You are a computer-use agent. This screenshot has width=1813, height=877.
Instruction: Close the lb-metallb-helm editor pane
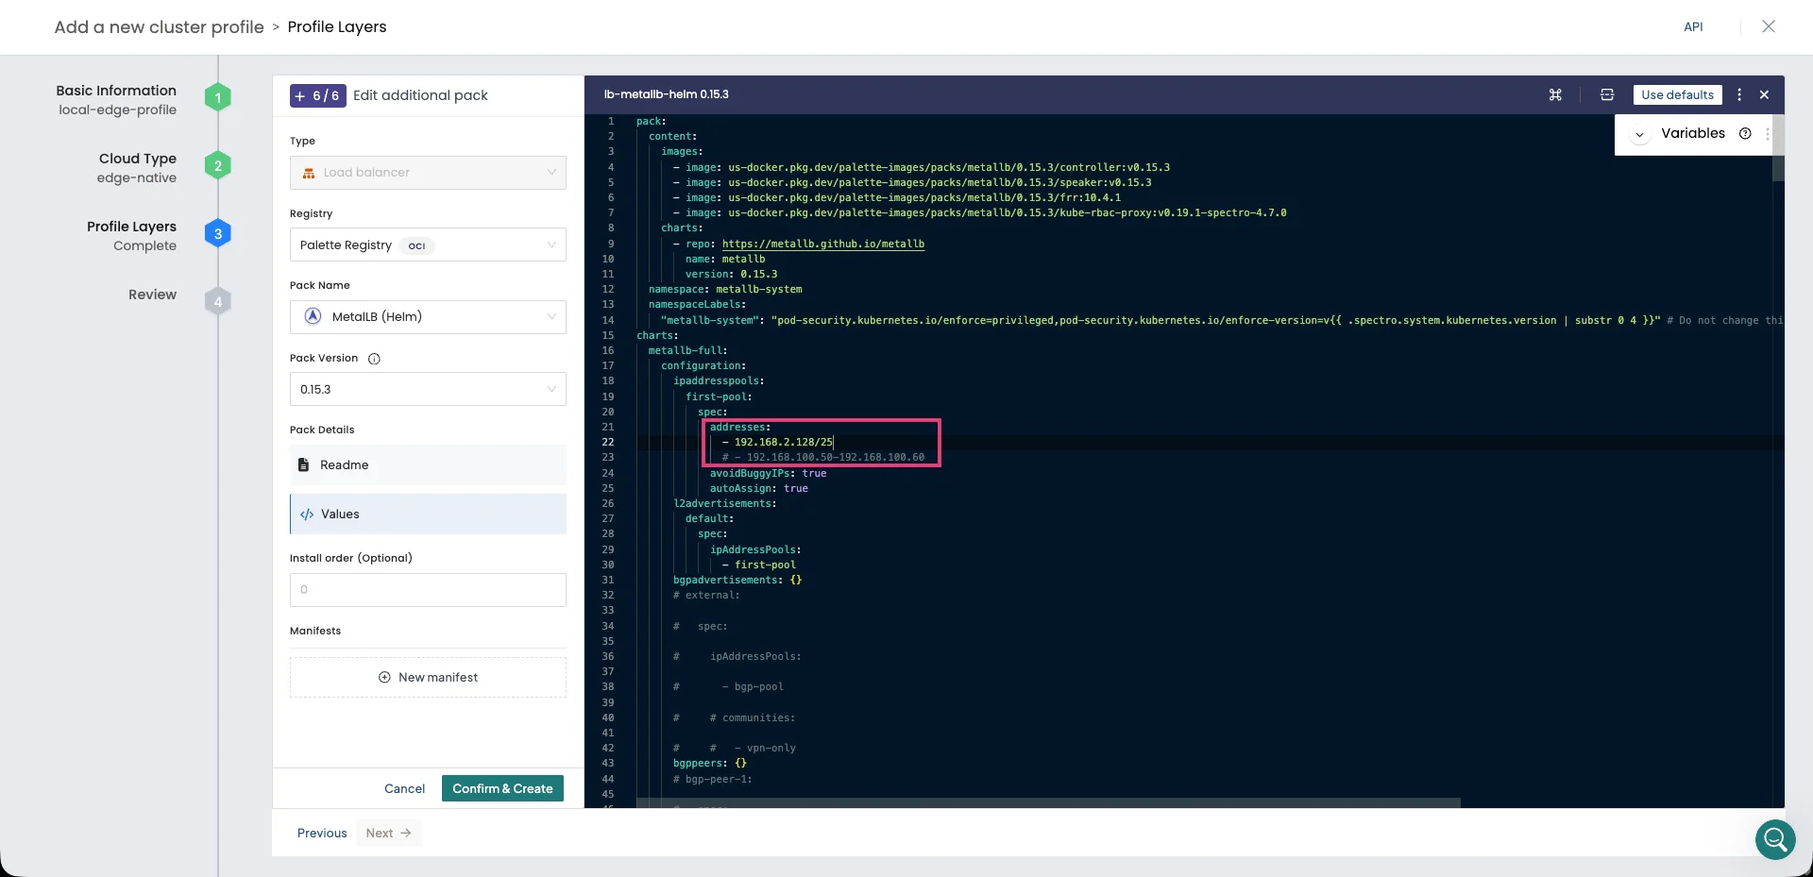click(x=1764, y=94)
